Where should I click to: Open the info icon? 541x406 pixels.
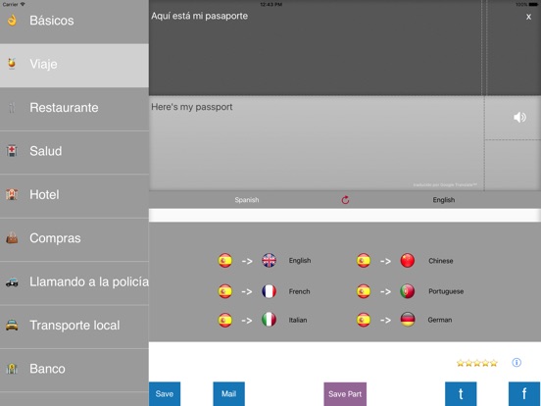(516, 363)
